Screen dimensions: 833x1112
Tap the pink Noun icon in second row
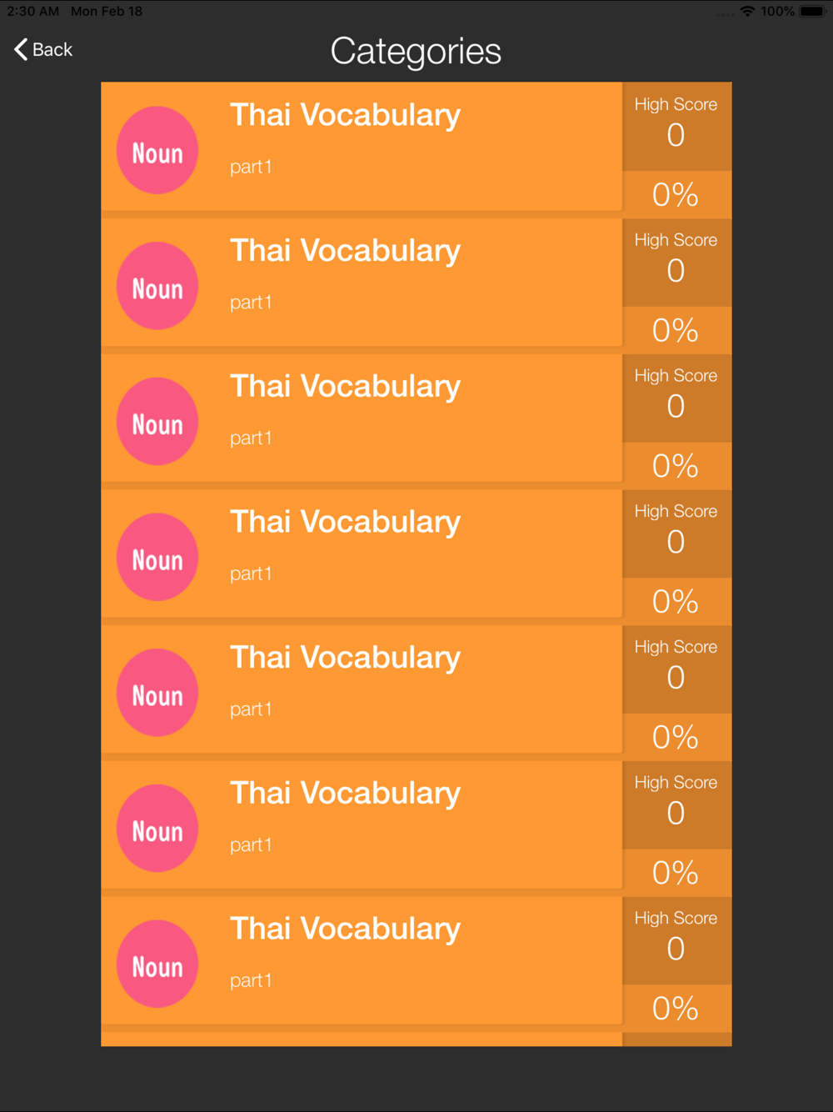tap(157, 286)
